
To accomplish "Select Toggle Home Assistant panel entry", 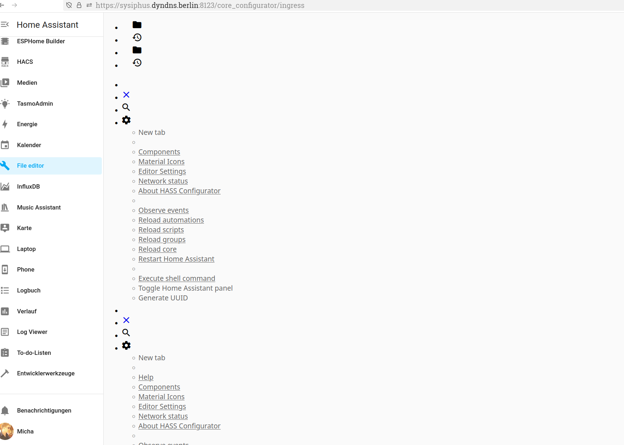I will 185,288.
